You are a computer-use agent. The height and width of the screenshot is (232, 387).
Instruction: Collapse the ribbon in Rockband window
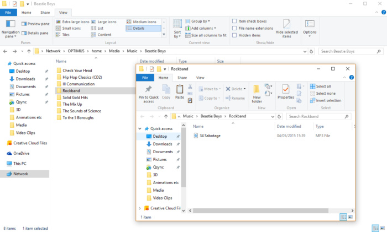click(344, 78)
